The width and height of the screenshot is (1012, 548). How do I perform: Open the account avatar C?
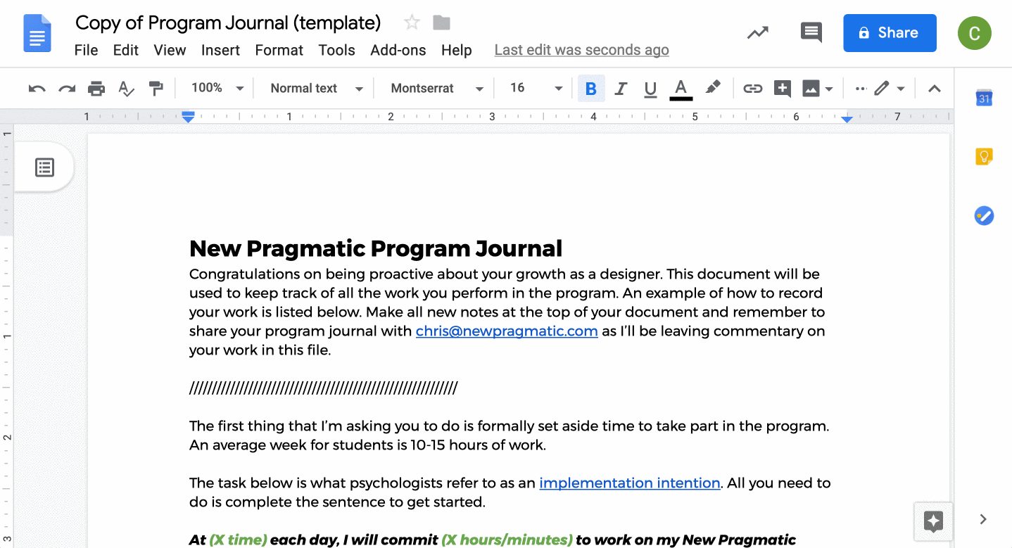coord(975,33)
